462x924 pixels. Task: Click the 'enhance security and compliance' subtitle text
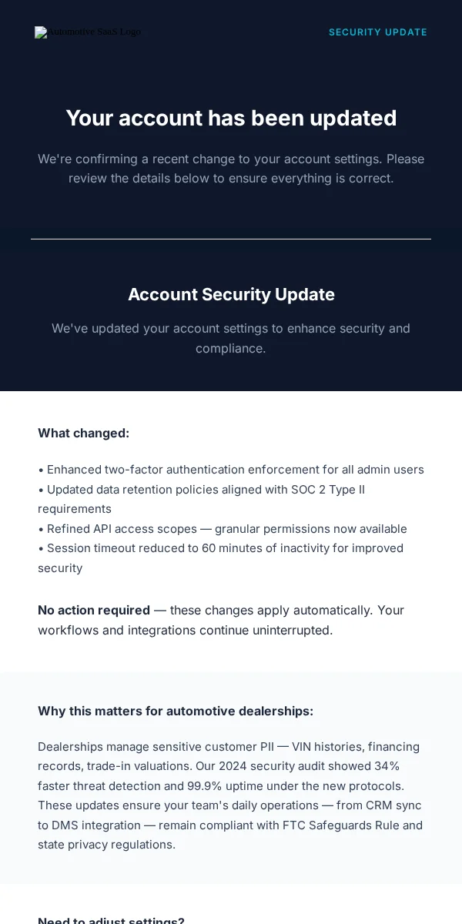pyautogui.click(x=231, y=338)
